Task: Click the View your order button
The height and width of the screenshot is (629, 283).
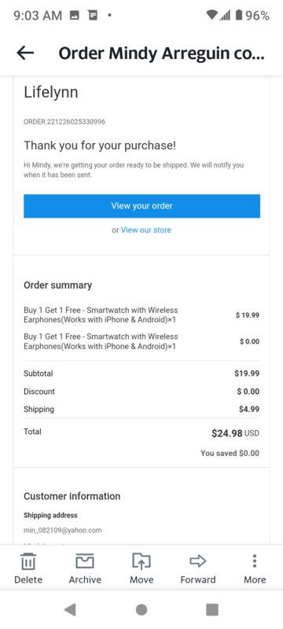Action: pos(142,206)
